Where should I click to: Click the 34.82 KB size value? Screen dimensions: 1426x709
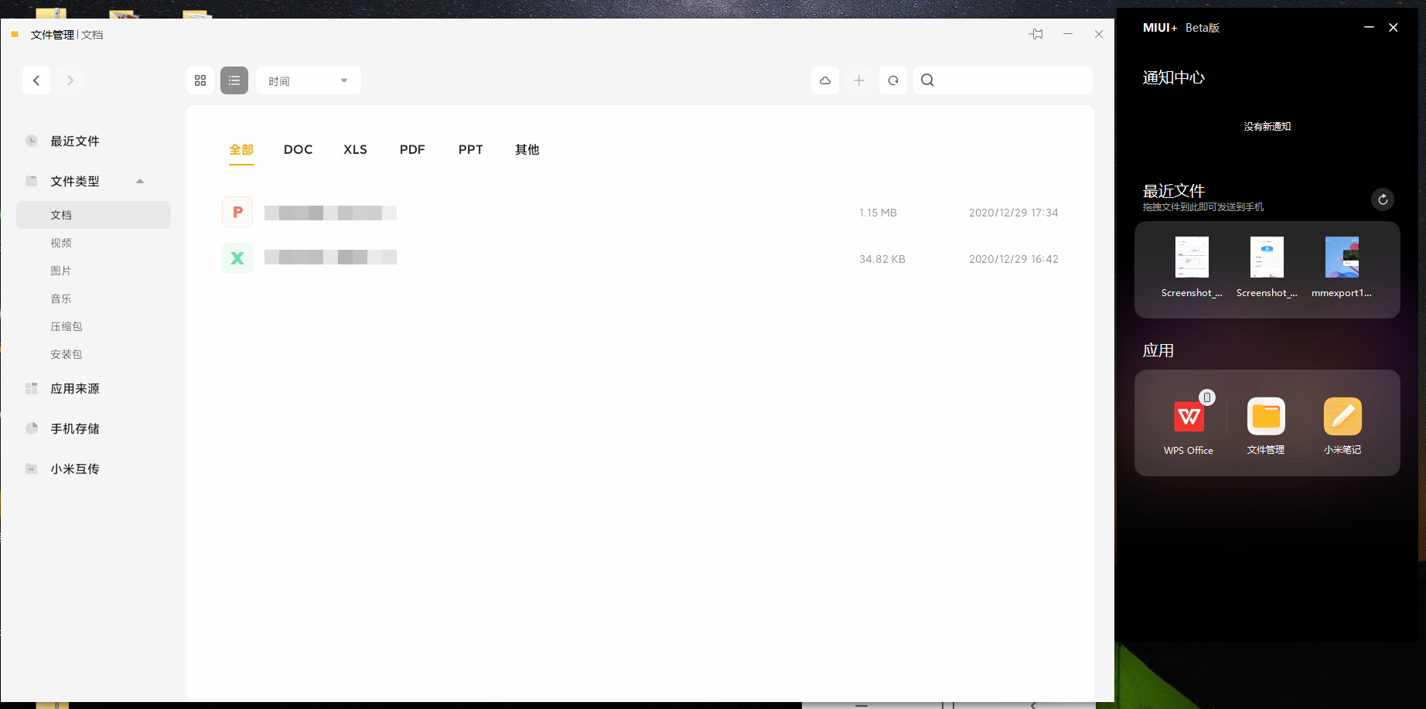click(882, 259)
